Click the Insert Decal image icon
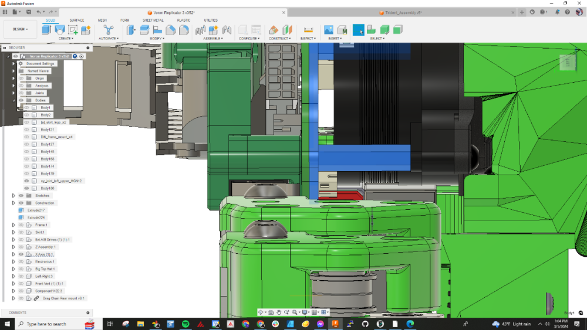 click(329, 30)
